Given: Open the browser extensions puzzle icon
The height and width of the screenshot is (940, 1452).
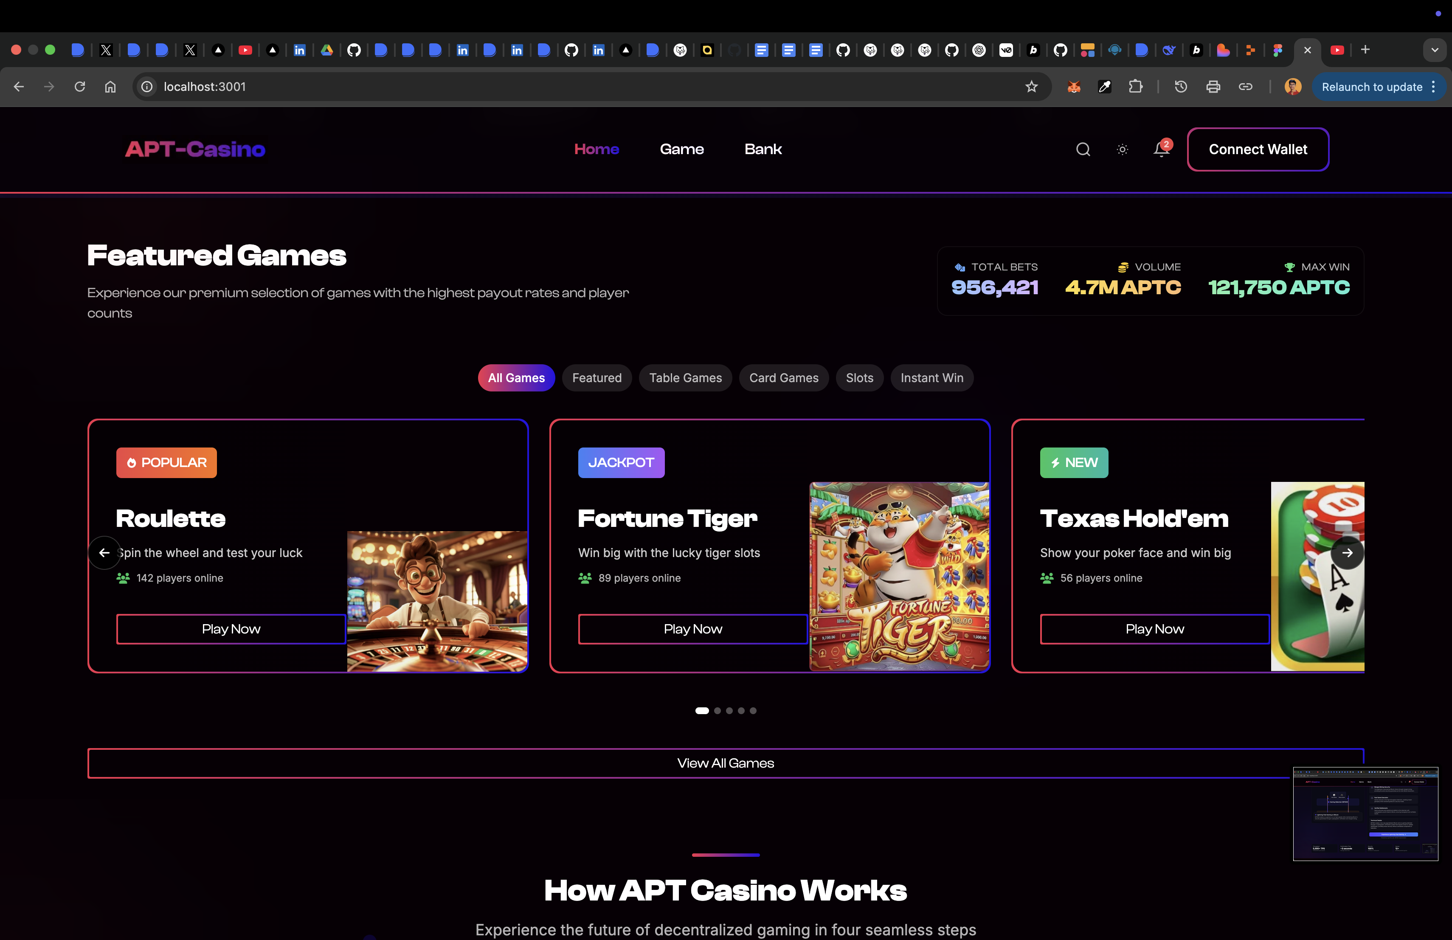Looking at the screenshot, I should click(1135, 87).
